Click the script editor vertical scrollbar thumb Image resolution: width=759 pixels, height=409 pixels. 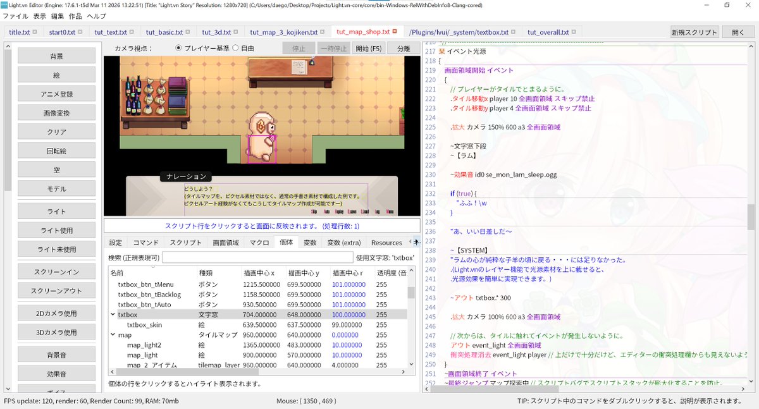click(751, 217)
